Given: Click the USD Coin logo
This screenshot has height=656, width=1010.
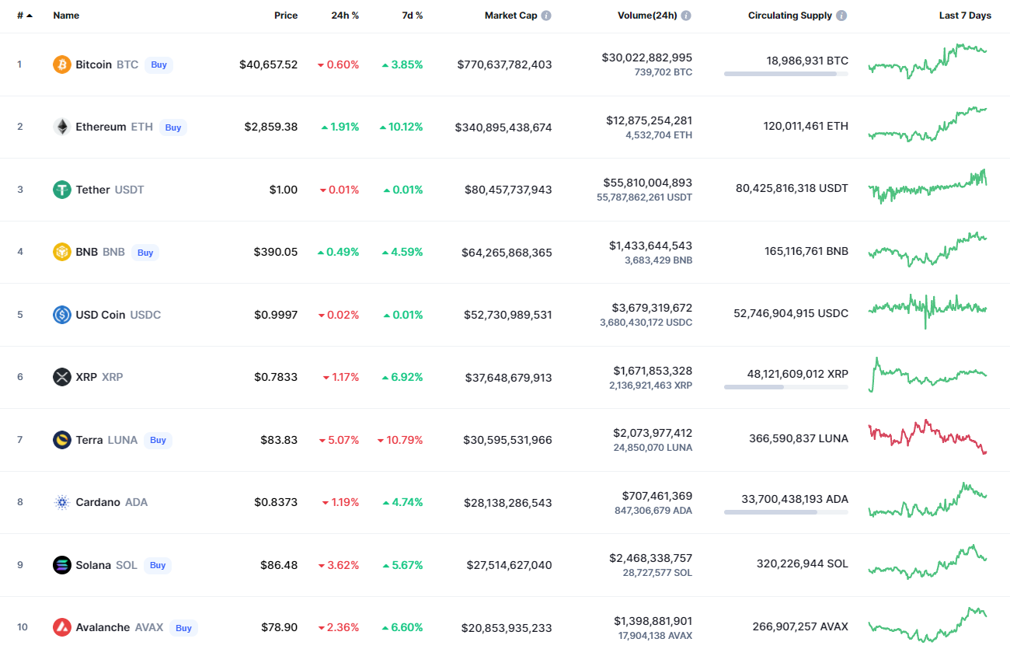Looking at the screenshot, I should pos(62,315).
